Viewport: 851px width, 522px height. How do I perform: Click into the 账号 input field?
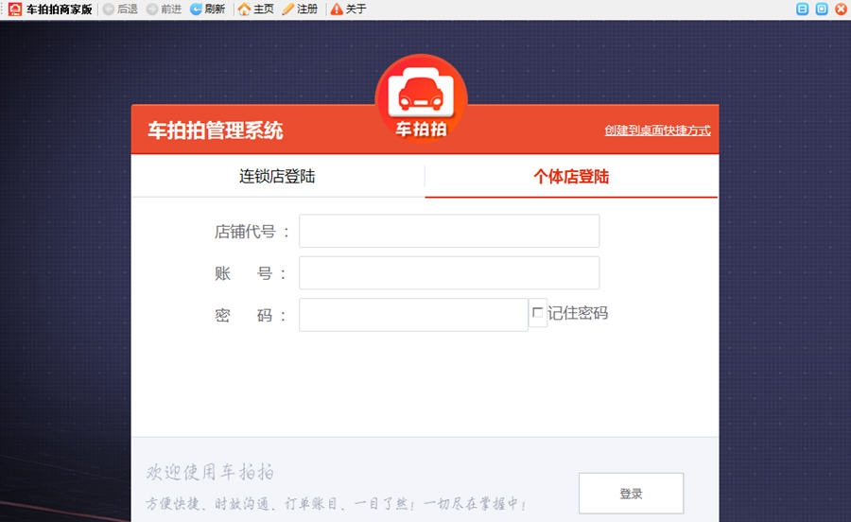(x=449, y=273)
